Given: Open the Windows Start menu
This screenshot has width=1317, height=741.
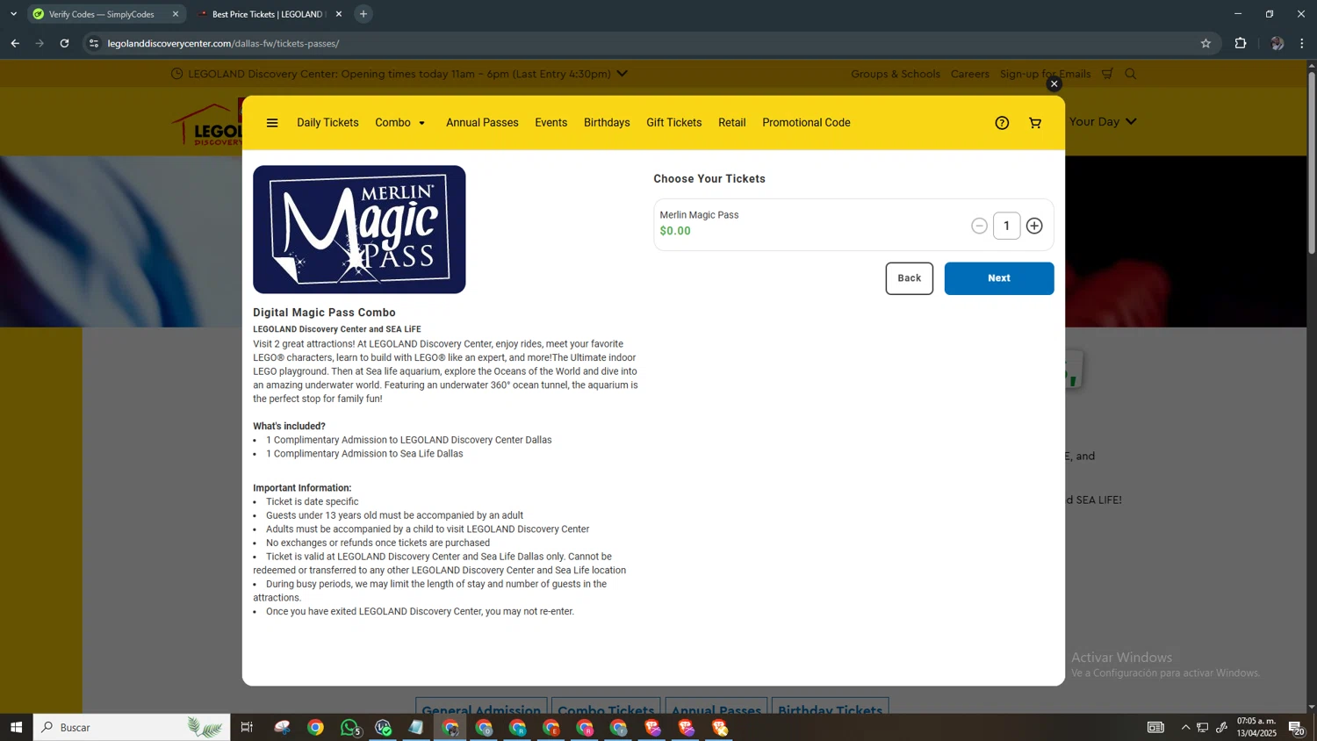Looking at the screenshot, I should click(x=16, y=727).
